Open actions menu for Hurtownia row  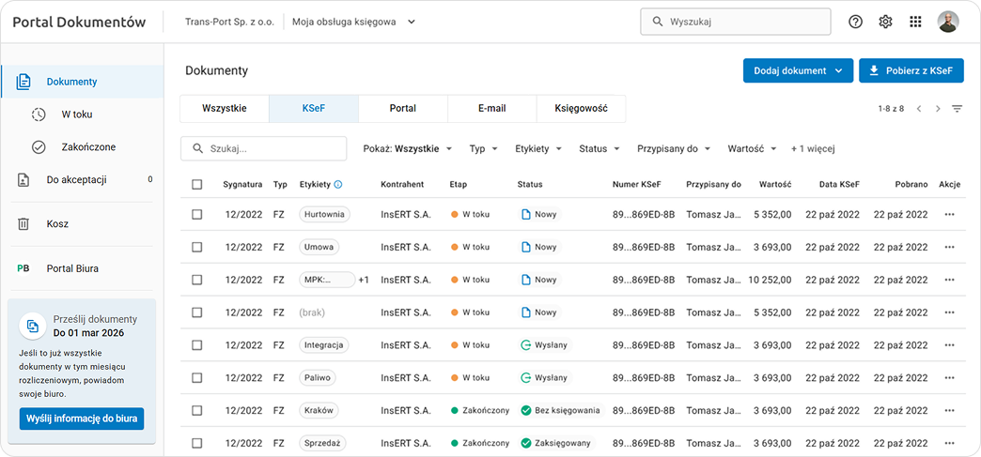[x=949, y=214]
